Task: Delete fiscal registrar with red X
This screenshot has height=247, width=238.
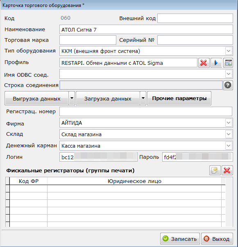Action: (x=227, y=170)
